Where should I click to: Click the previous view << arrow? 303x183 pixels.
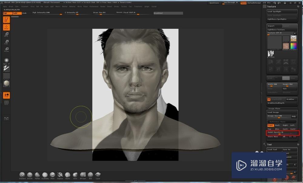(290, 137)
